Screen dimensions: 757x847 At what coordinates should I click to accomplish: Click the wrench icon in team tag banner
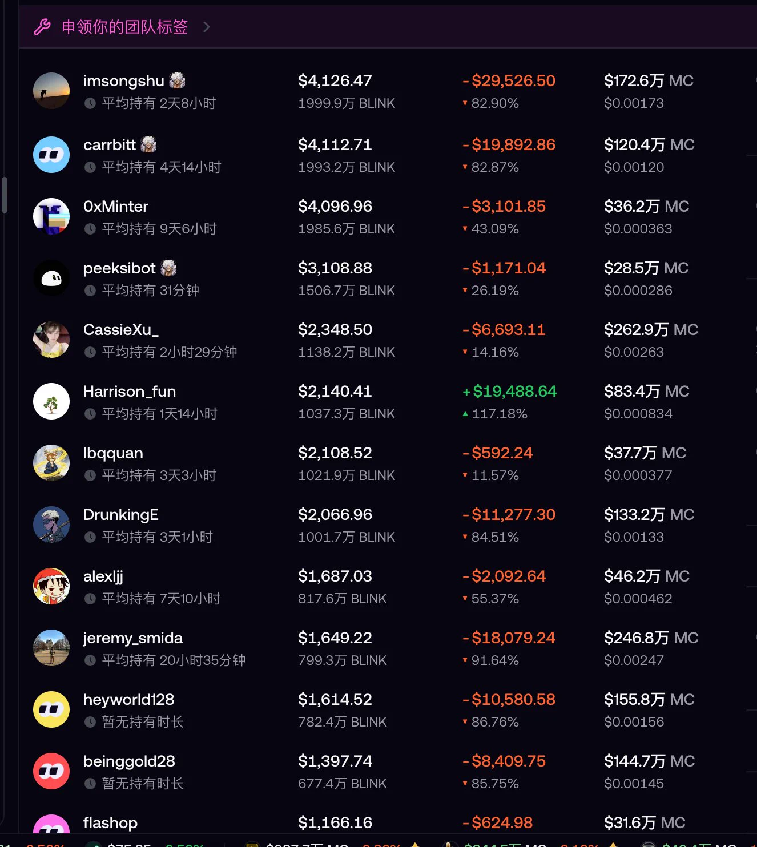coord(42,27)
